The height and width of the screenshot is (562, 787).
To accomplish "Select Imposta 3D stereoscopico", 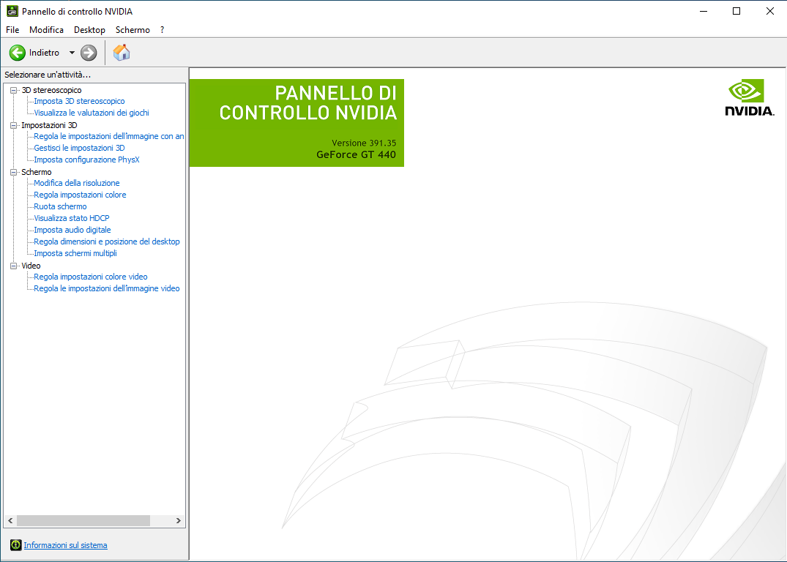I will [x=79, y=102].
